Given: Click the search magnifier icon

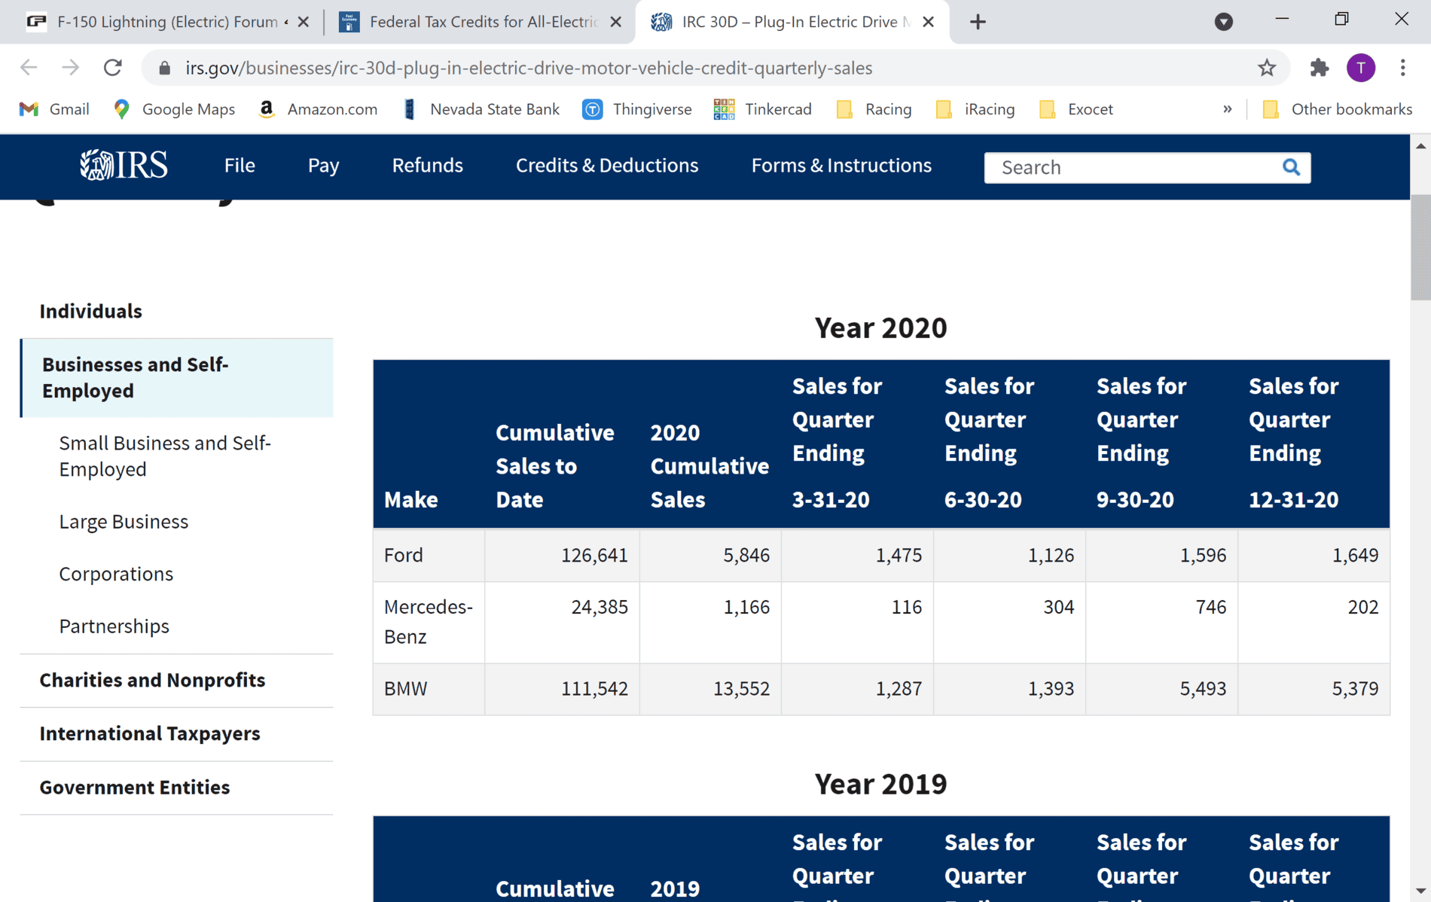Looking at the screenshot, I should 1291,167.
